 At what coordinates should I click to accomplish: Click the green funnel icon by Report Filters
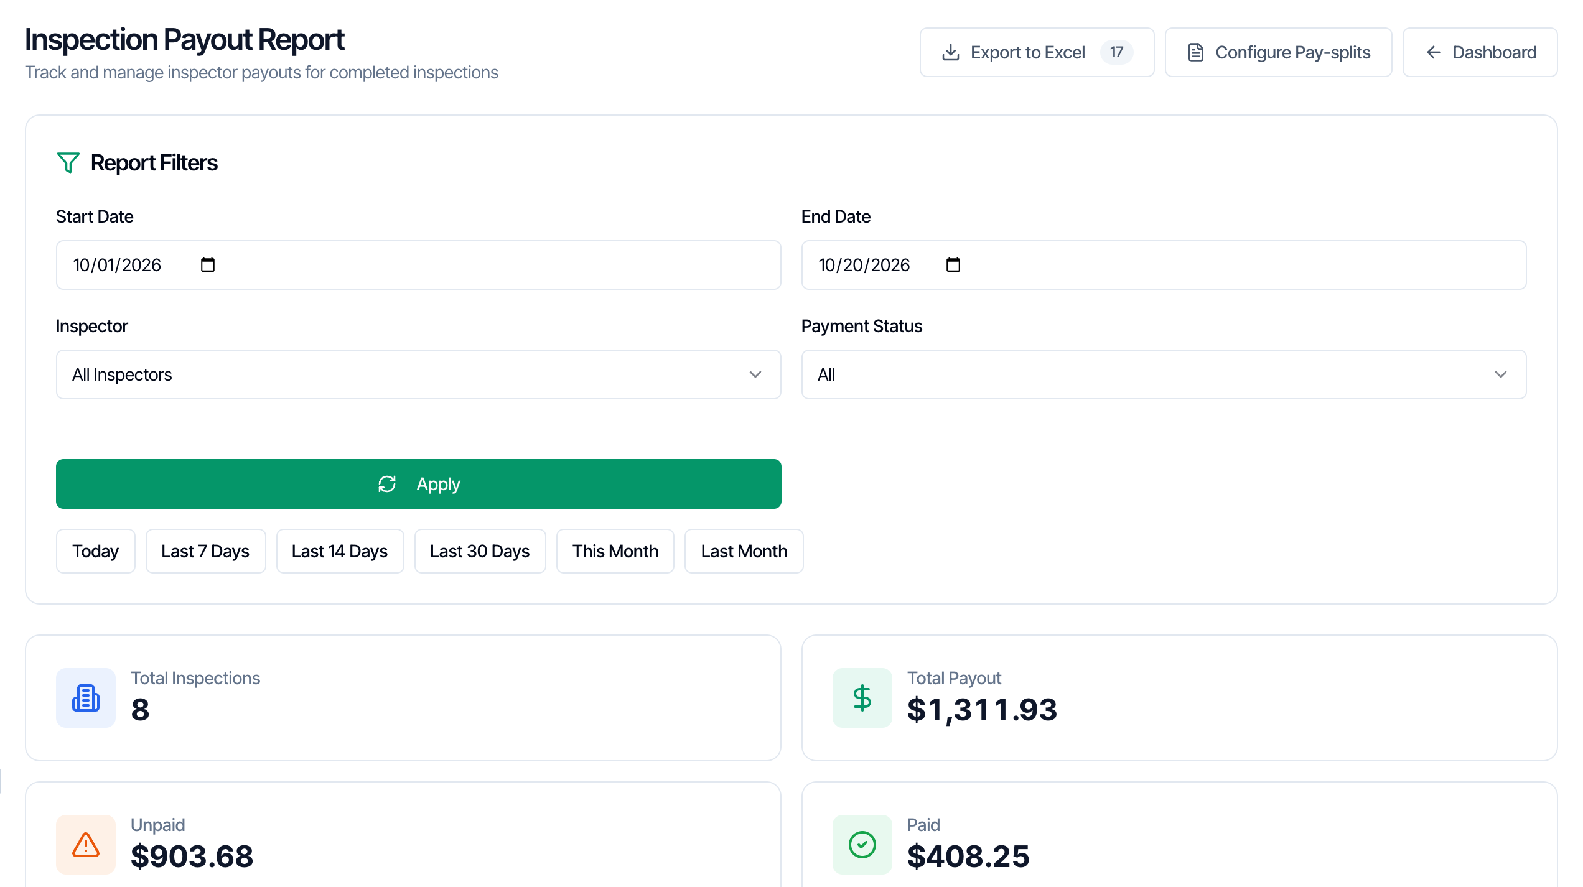68,163
